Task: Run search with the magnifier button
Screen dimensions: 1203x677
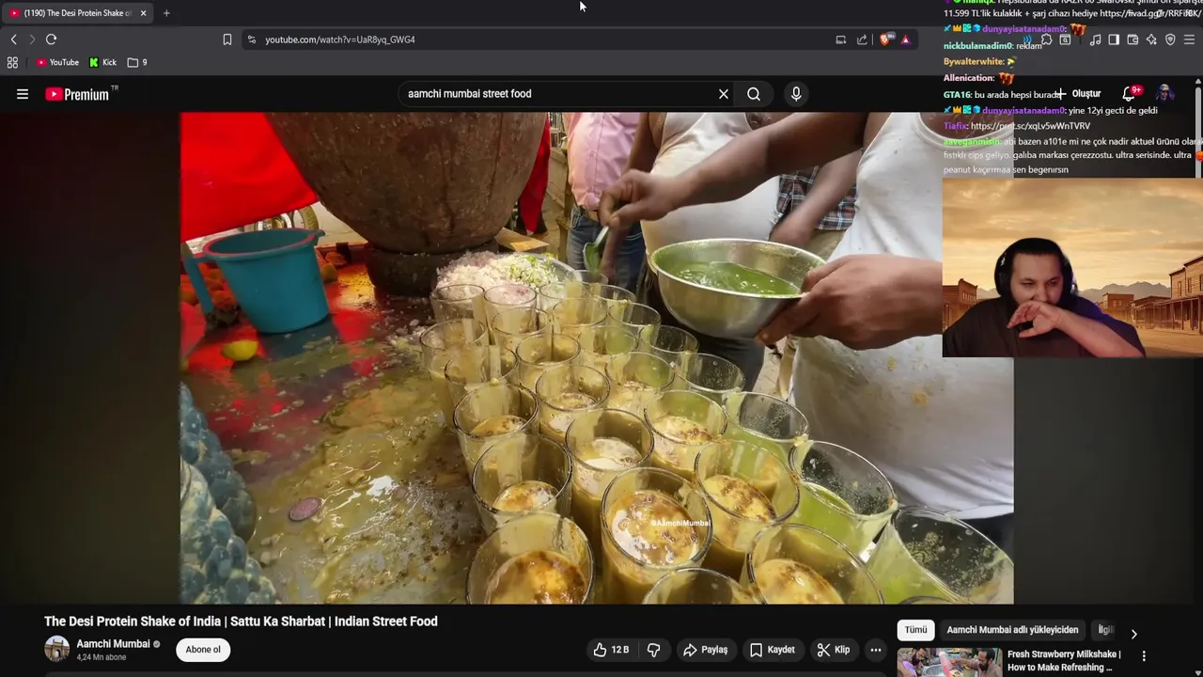Action: pyautogui.click(x=754, y=94)
